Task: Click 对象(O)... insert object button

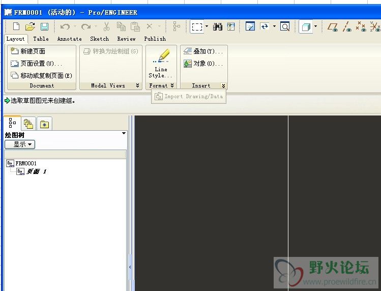Action: (203, 64)
